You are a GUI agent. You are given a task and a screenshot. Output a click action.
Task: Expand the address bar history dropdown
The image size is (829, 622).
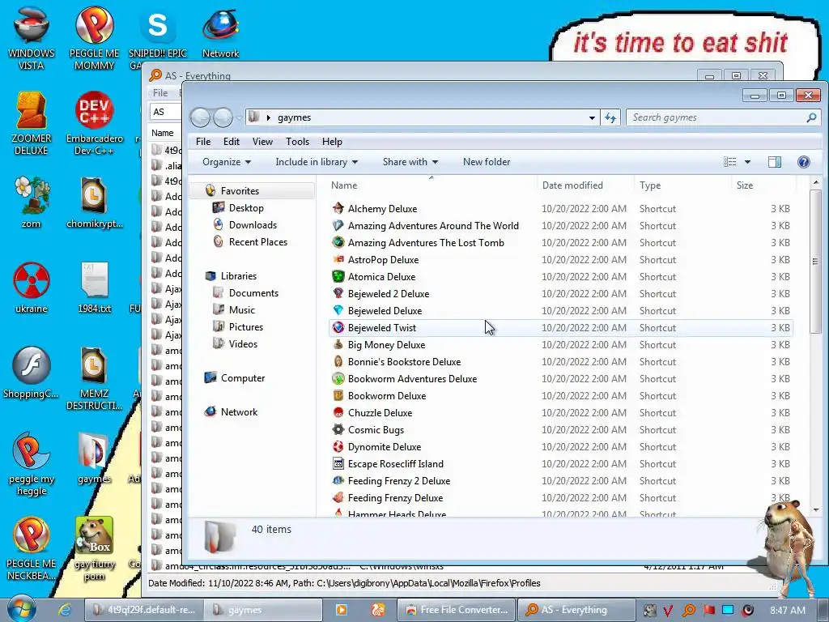coord(592,117)
